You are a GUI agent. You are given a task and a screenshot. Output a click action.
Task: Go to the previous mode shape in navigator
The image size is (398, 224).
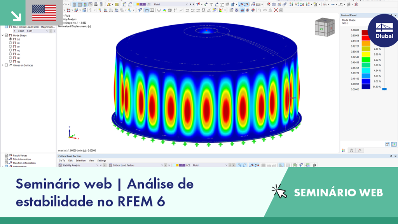(51, 31)
